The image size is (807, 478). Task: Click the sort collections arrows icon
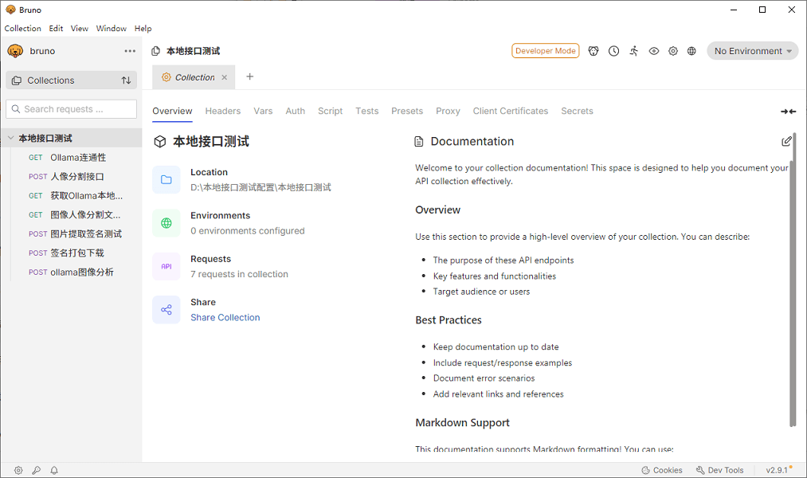[x=126, y=80]
